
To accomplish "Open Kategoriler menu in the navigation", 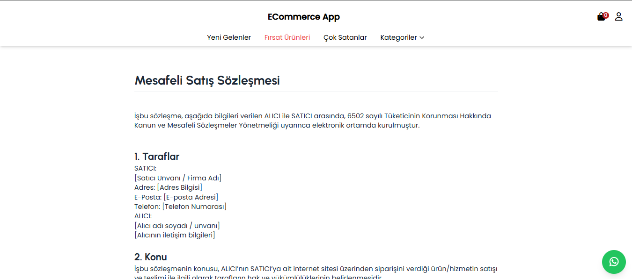I will click(x=402, y=37).
